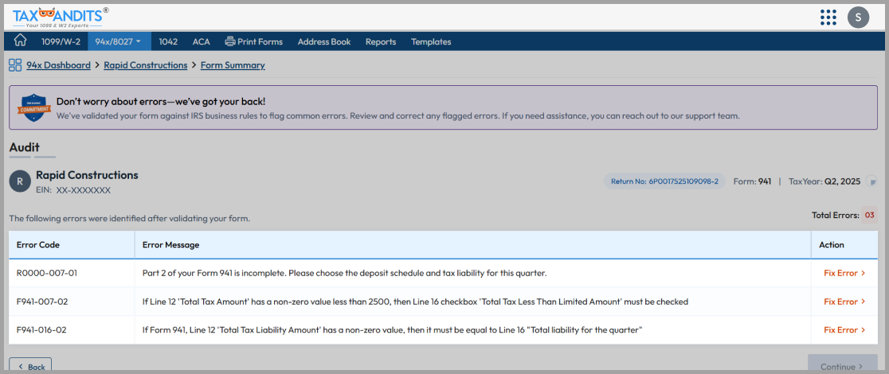The width and height of the screenshot is (889, 374).
Task: Click the small icon beside TaxYear Q2, 2025
Action: [x=872, y=182]
